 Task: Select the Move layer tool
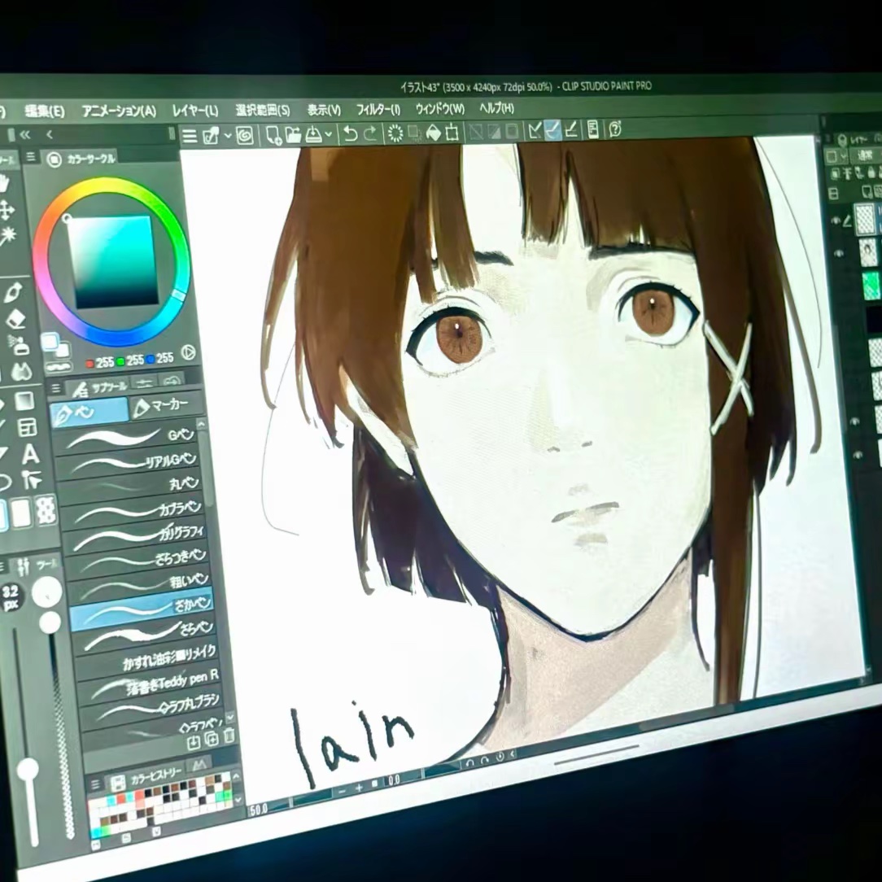coord(6,211)
